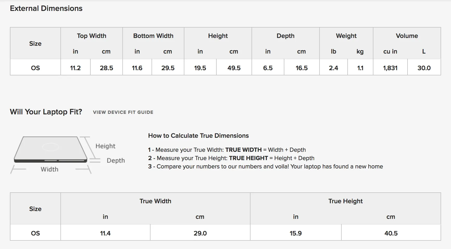The height and width of the screenshot is (249, 451).
Task: Click the True Width column header
Action: click(x=155, y=201)
